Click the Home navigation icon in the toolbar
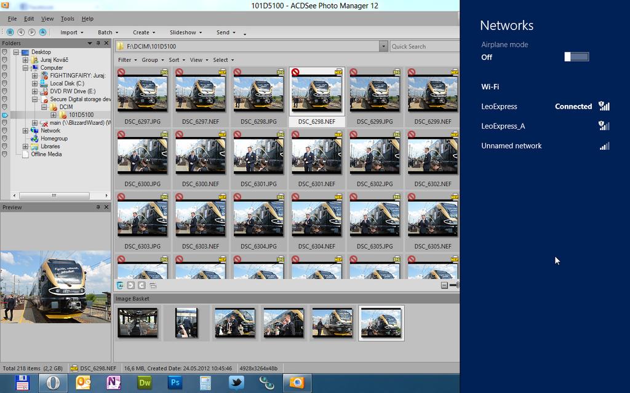 (10, 32)
